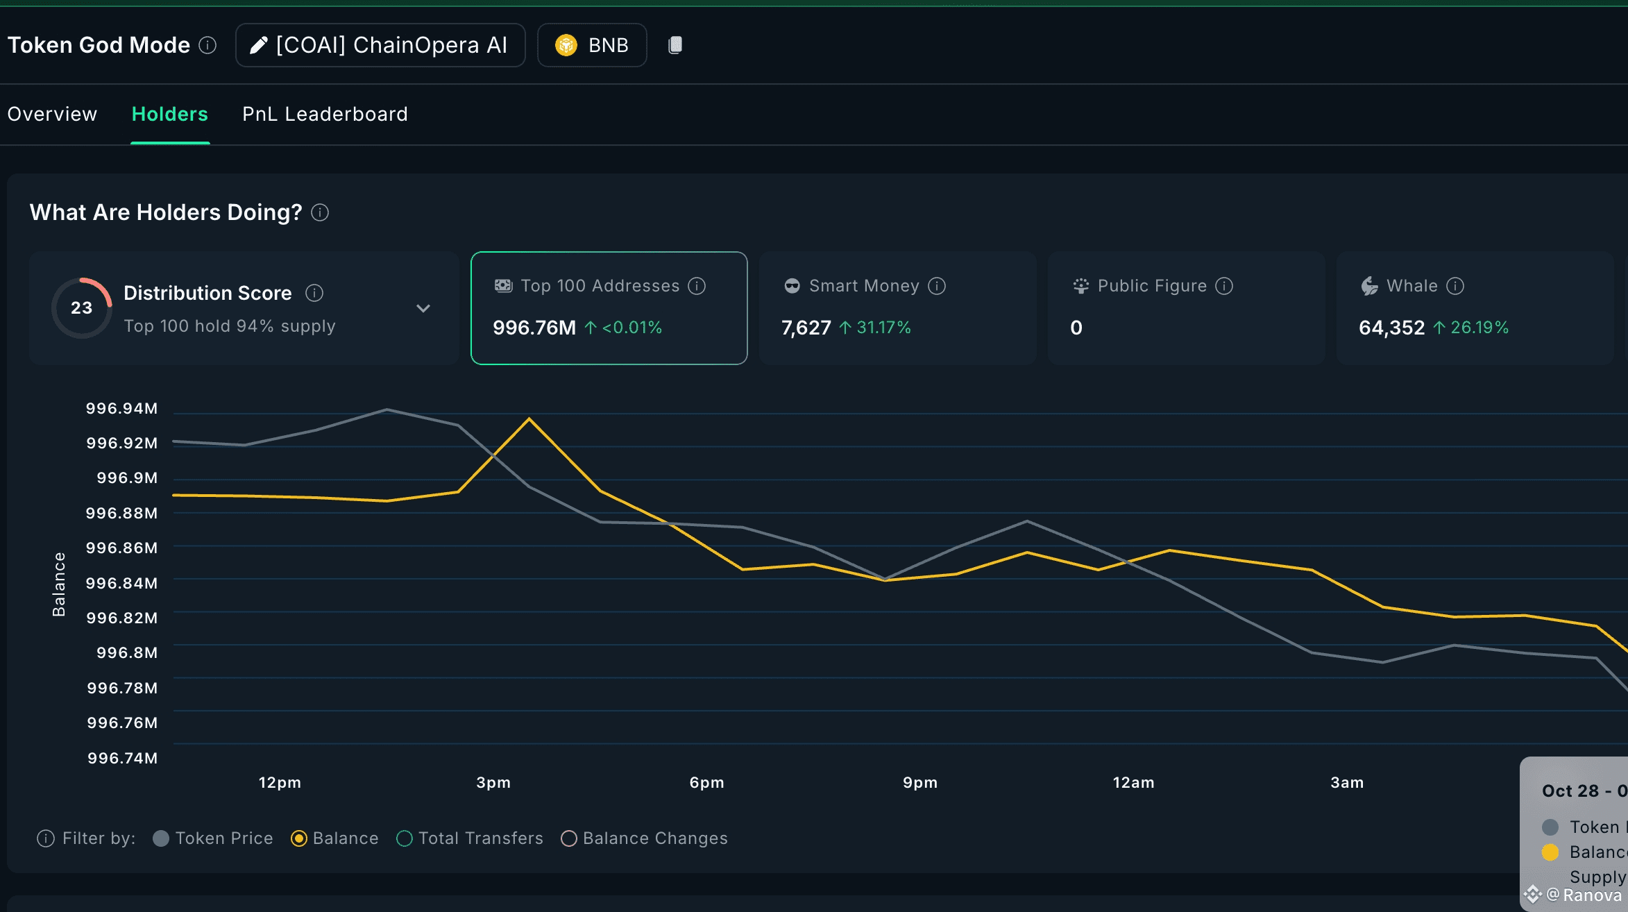The image size is (1628, 912).
Task: Switch to the Overview tab
Action: (x=52, y=114)
